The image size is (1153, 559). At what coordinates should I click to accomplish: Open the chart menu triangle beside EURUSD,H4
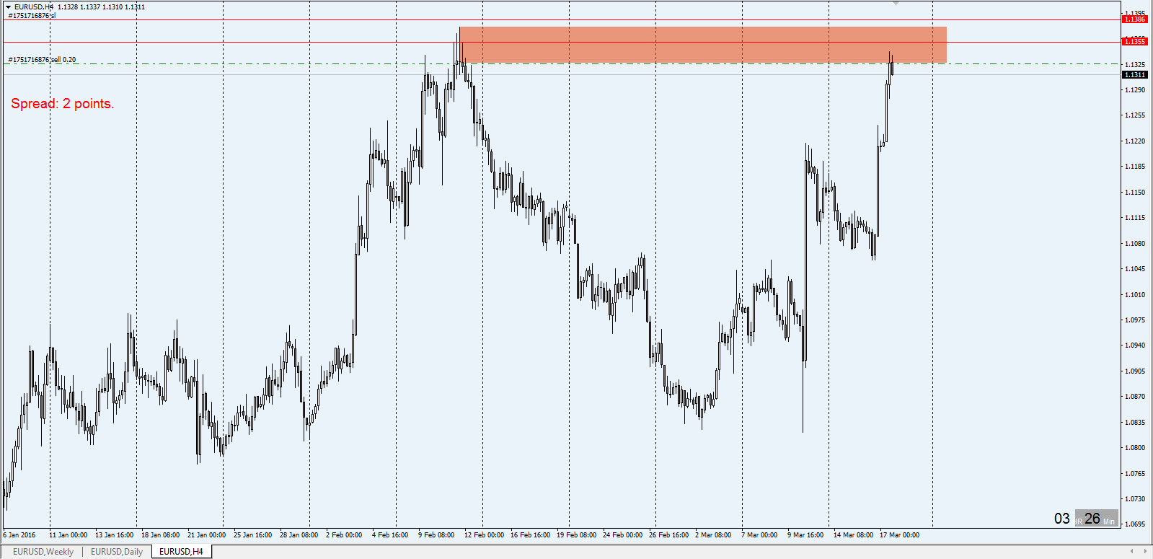[8, 7]
